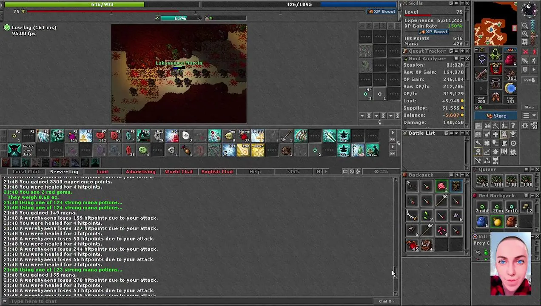Image resolution: width=541 pixels, height=306 pixels.
Task: Activate the End hotkey golden spell
Action: [244, 150]
